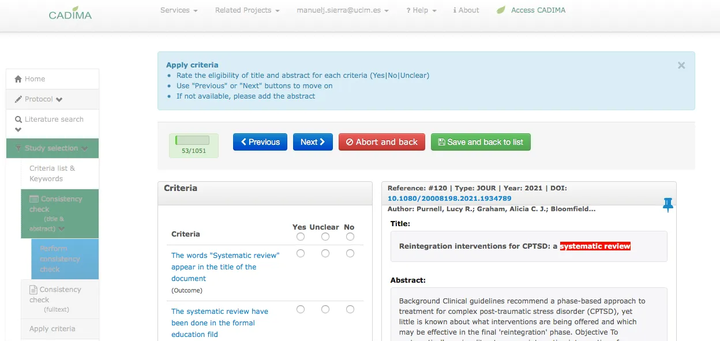Screen dimensions: 720x341
Task: Select Yes for the Systematic review title criterion
Action: coord(300,253)
